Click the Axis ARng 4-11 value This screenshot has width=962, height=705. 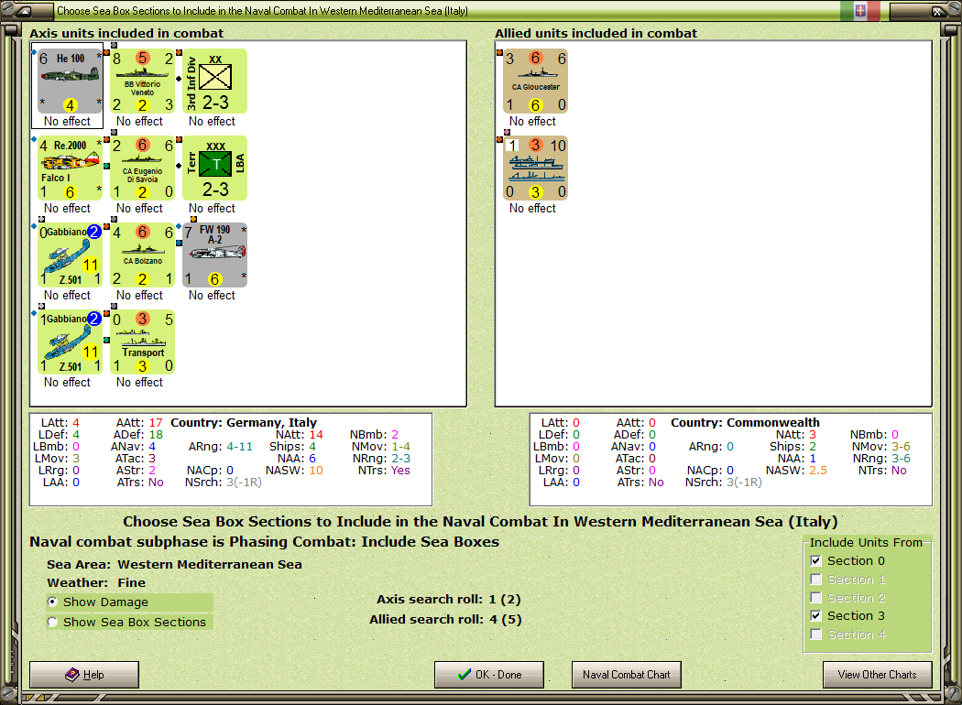point(239,446)
